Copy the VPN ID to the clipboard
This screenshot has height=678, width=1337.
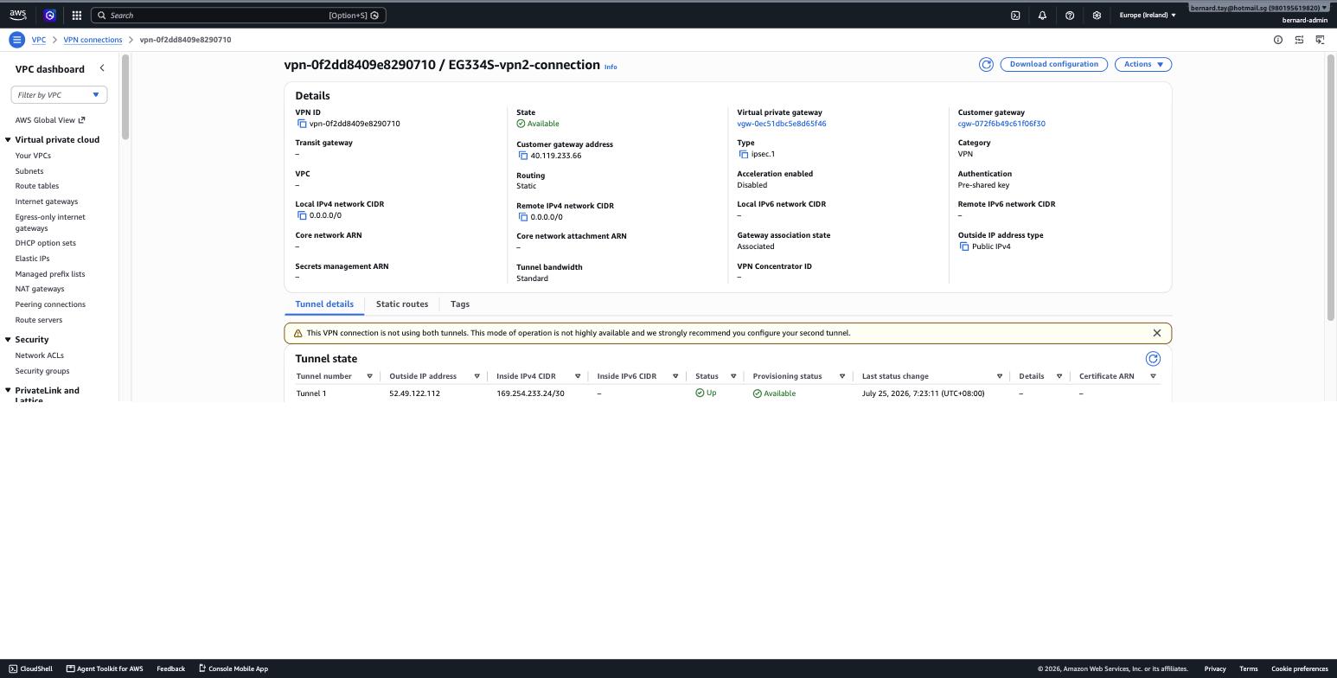pos(302,124)
